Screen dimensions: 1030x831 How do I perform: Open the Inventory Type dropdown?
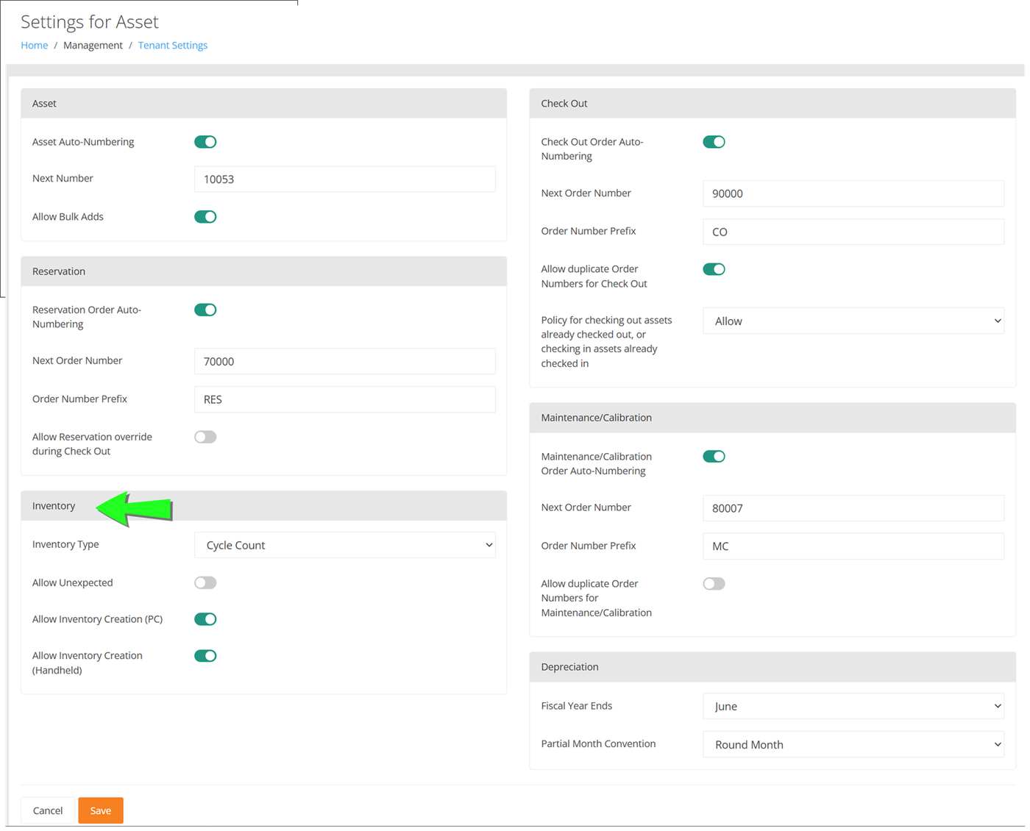[x=344, y=545]
